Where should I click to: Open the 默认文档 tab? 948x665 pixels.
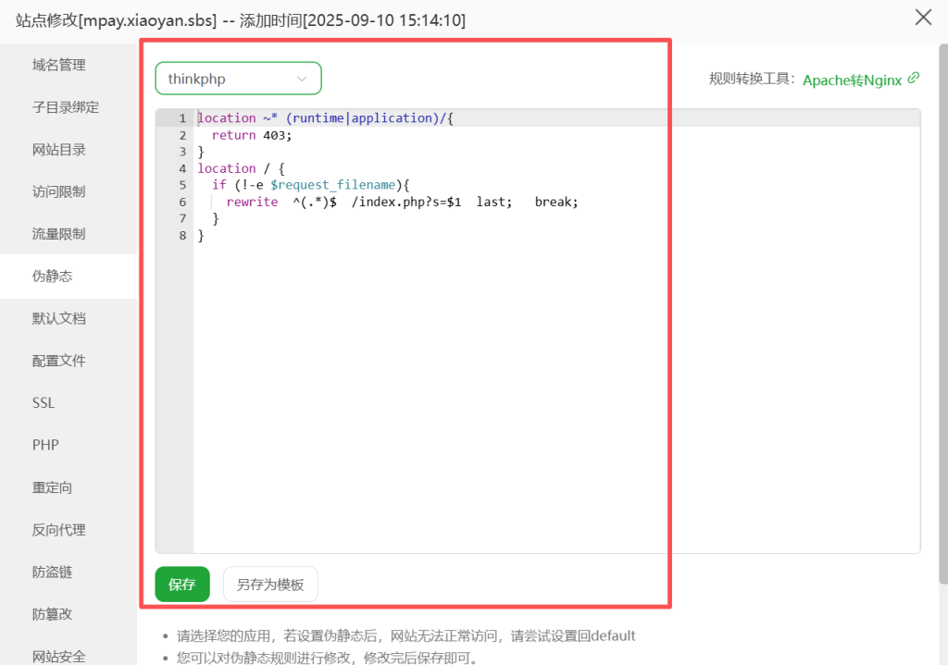click(59, 318)
